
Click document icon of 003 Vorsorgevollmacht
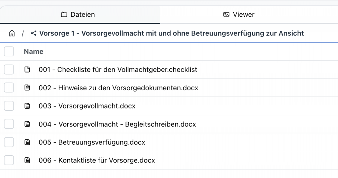click(27, 106)
